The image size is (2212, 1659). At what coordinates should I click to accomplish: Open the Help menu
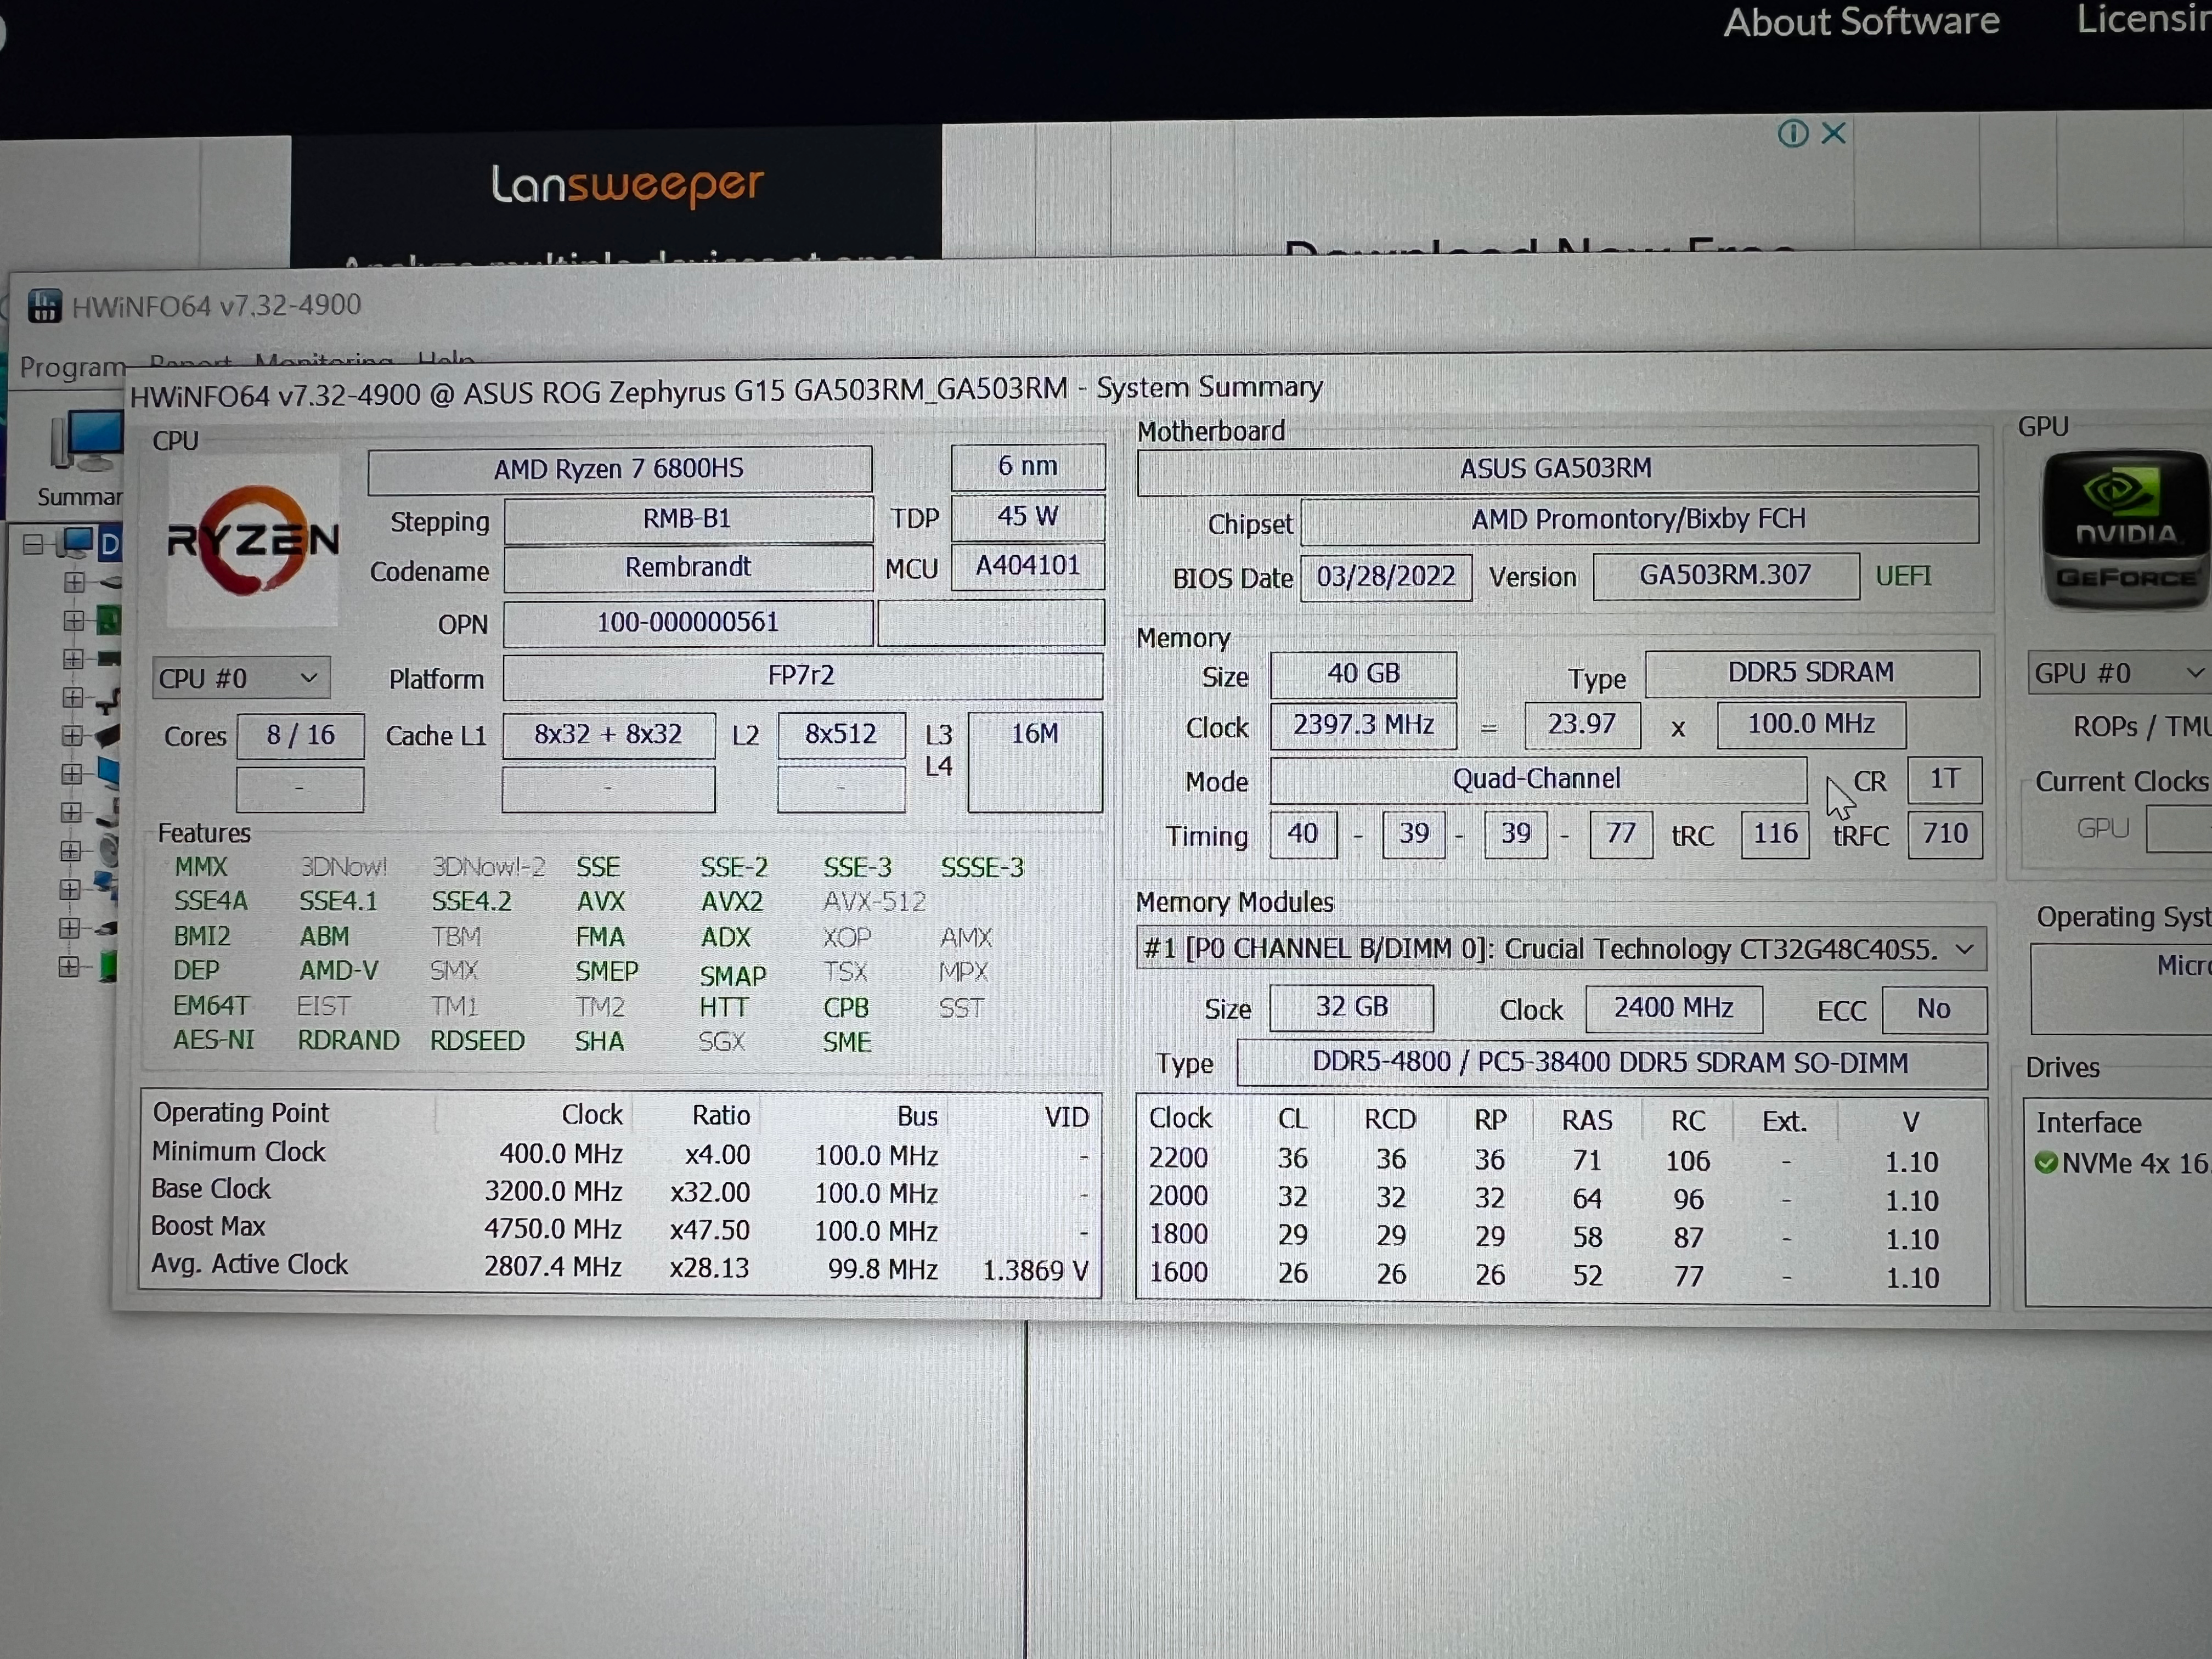446,358
